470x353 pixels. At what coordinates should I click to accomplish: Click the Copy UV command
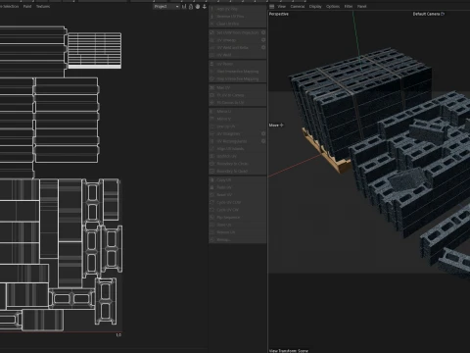(x=238, y=180)
